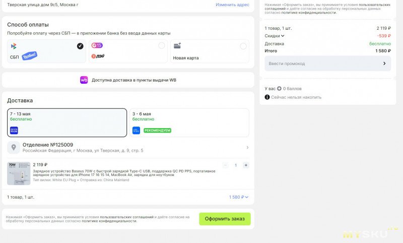The width and height of the screenshot is (403, 243).
Task: Select the СБП payment radio button
Action: coord(80,46)
